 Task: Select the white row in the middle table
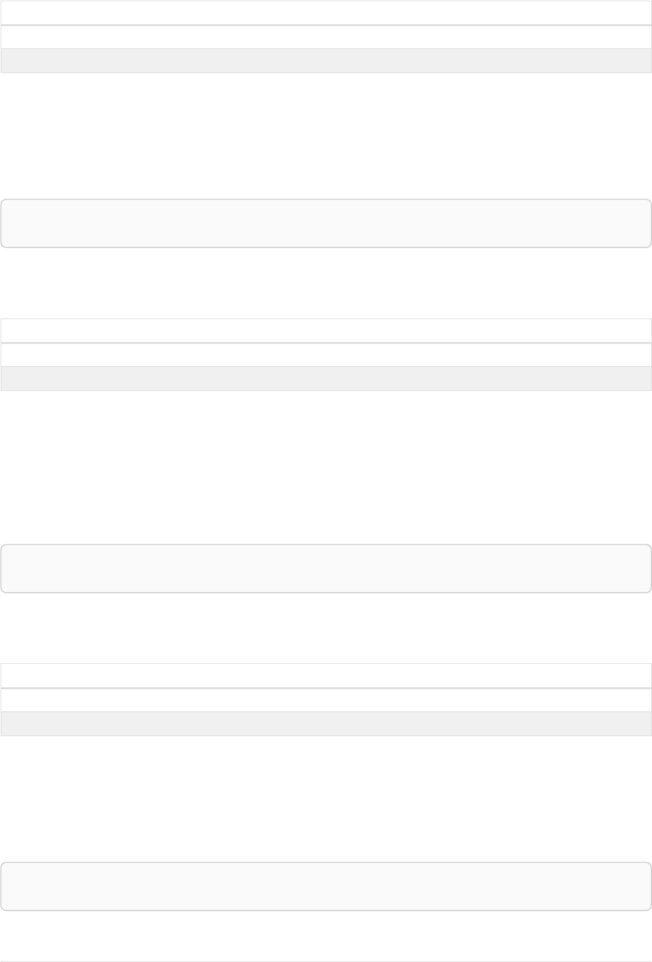click(x=326, y=354)
